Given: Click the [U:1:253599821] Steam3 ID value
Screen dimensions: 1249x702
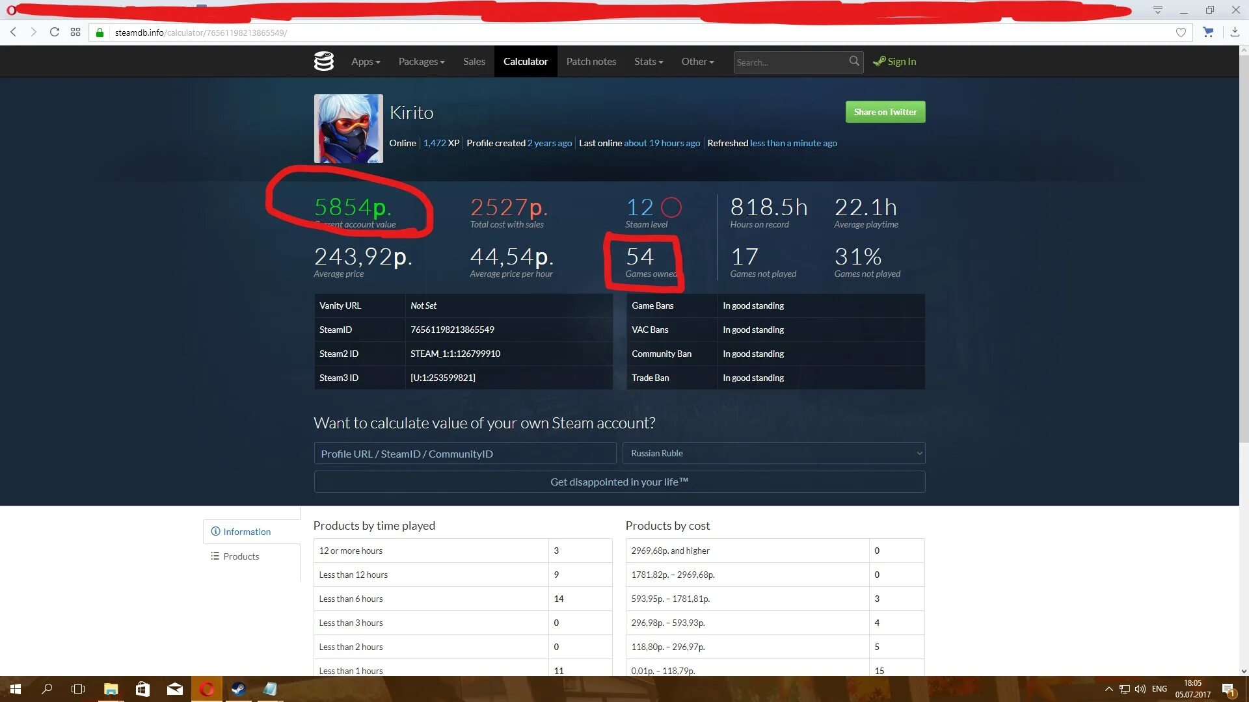Looking at the screenshot, I should [x=443, y=378].
